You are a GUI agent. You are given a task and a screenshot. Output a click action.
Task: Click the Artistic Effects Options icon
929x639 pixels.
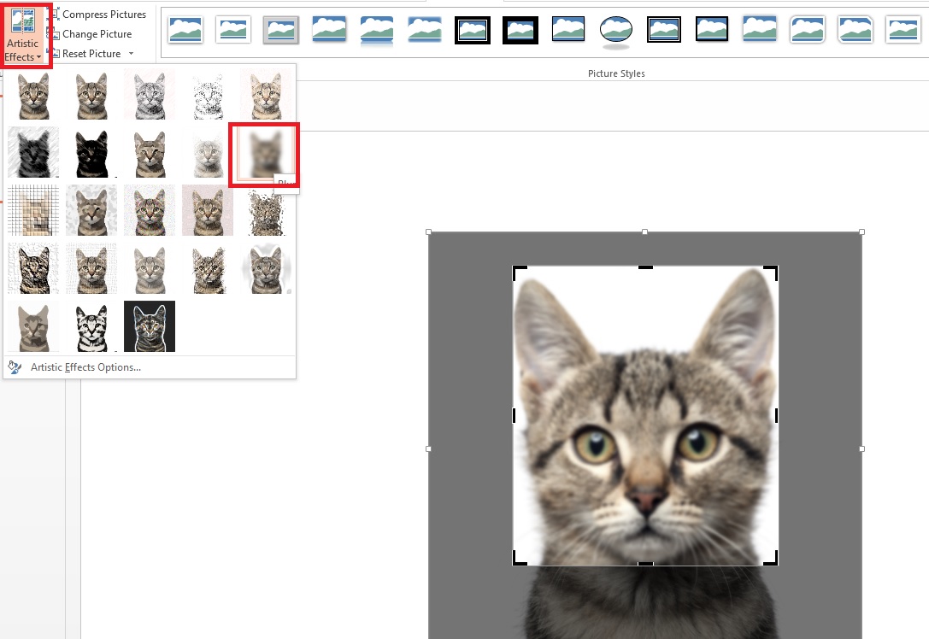click(x=15, y=366)
